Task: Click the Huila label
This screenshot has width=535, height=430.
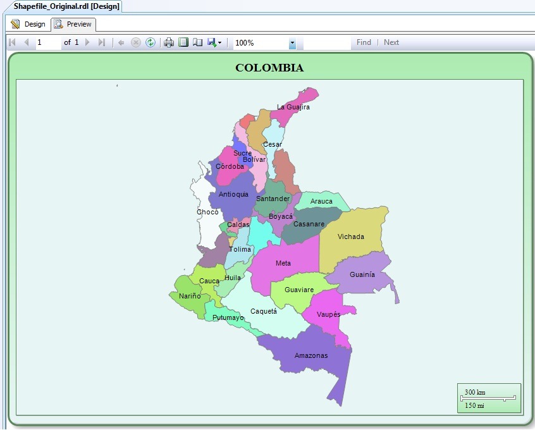Action: point(233,278)
